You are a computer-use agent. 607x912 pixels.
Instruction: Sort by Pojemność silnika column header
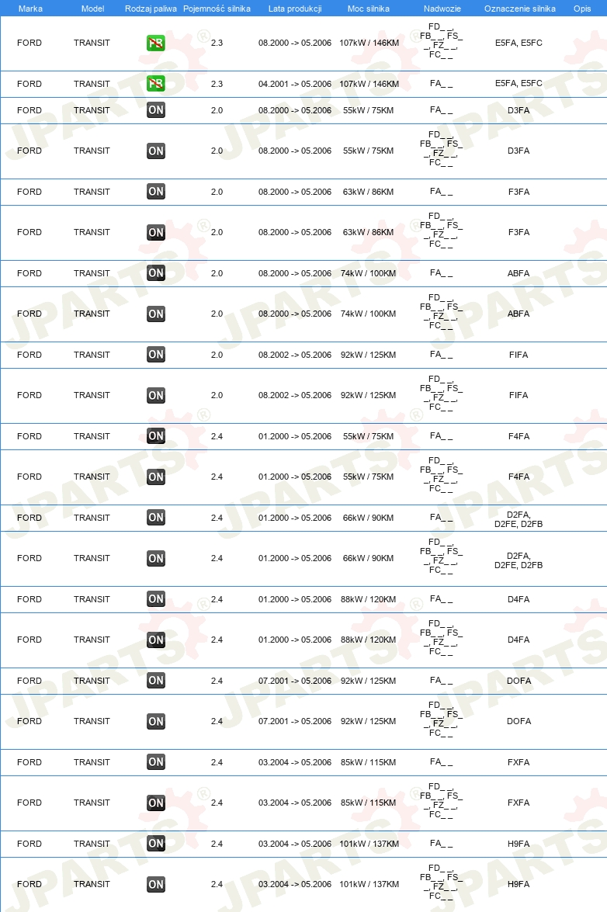[x=217, y=9]
